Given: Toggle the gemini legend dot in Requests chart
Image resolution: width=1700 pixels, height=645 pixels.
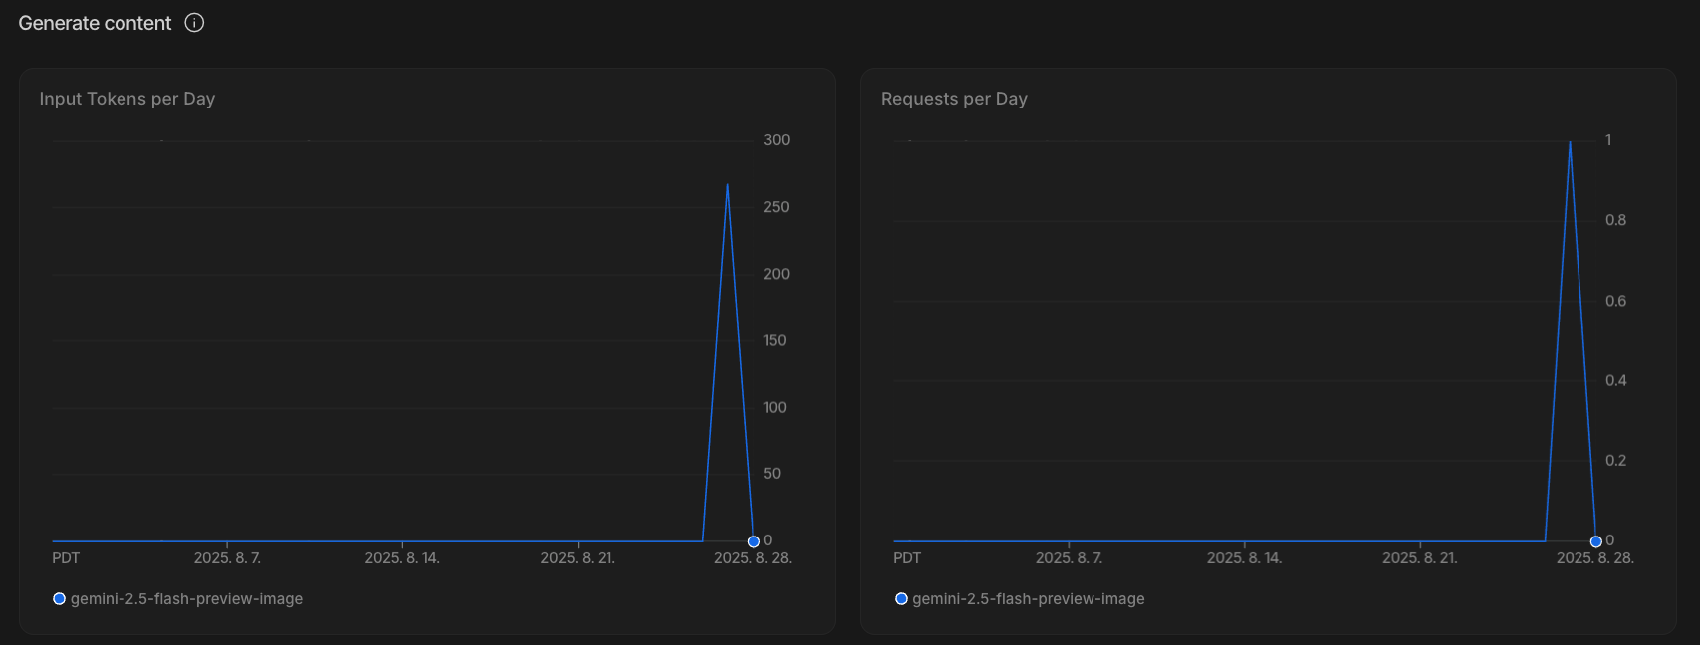Looking at the screenshot, I should click(x=901, y=599).
